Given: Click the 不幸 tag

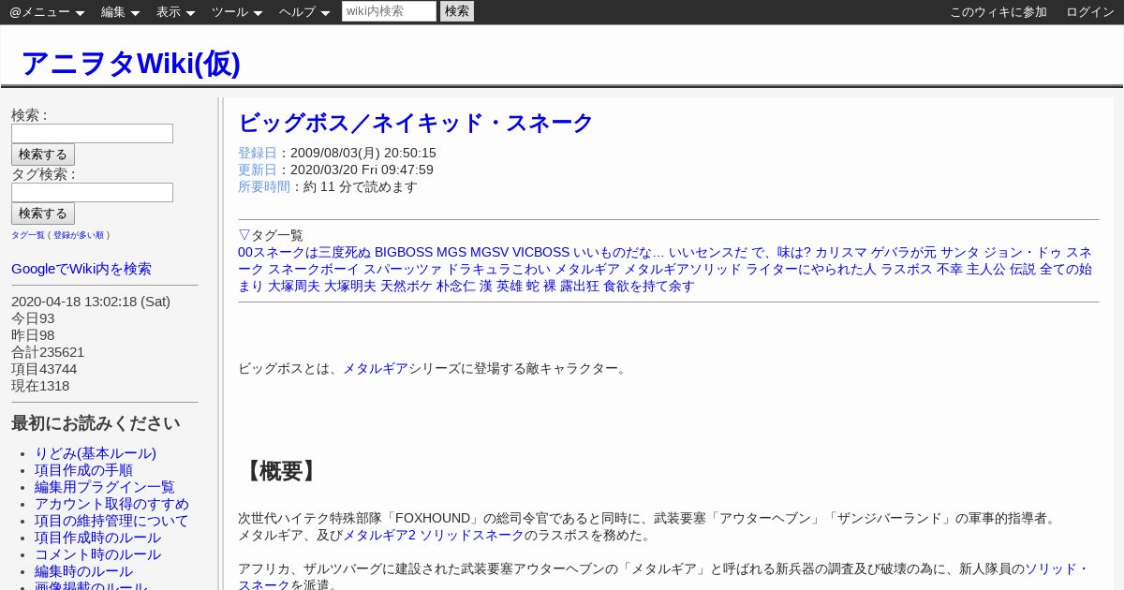Looking at the screenshot, I should coord(950,269).
